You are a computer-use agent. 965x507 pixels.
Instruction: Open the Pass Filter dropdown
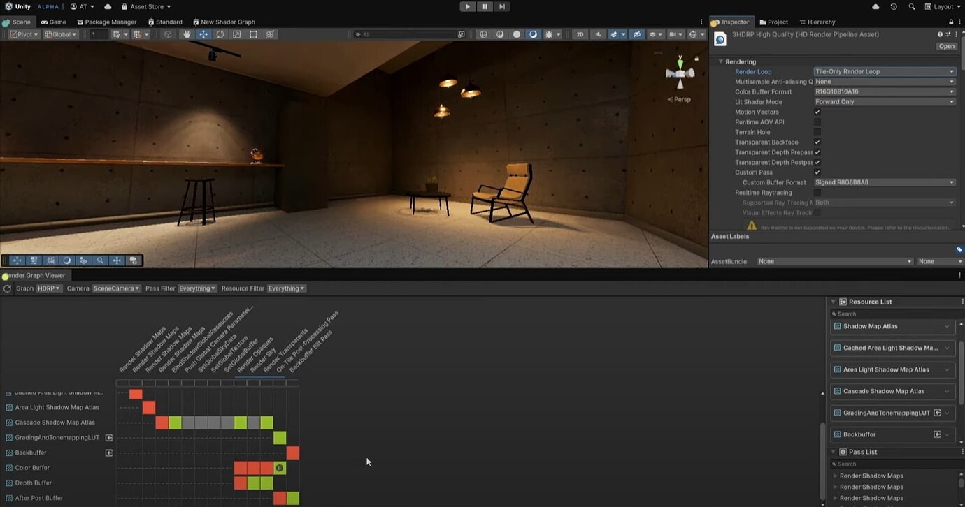[196, 288]
